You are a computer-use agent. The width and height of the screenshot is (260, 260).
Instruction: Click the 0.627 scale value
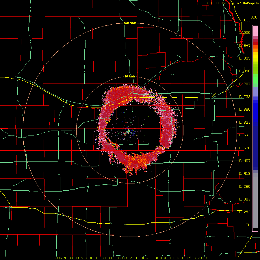[x=245, y=122]
